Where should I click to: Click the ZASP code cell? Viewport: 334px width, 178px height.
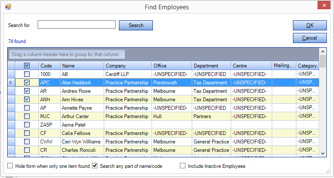pyautogui.click(x=50, y=125)
